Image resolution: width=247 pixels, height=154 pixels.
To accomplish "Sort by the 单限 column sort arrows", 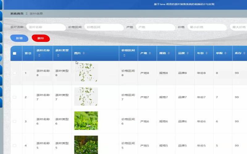I will [x=225, y=53].
